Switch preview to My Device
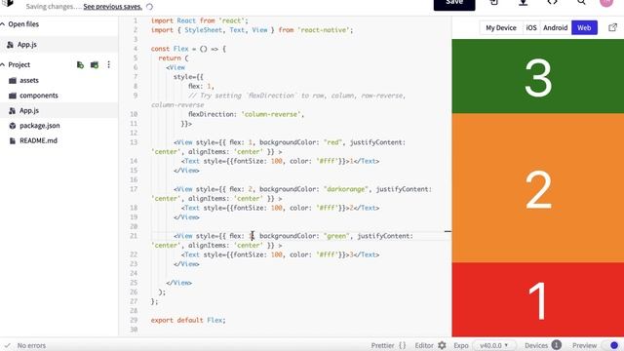 click(500, 28)
